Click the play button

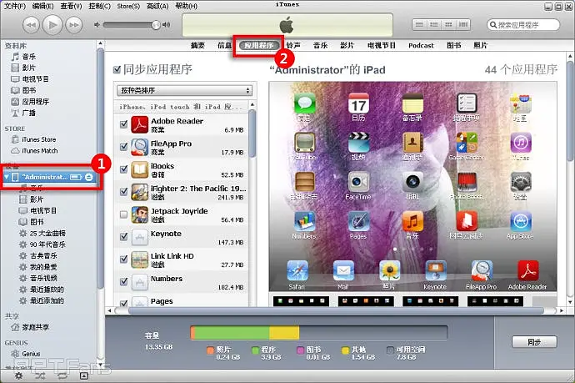[x=52, y=24]
